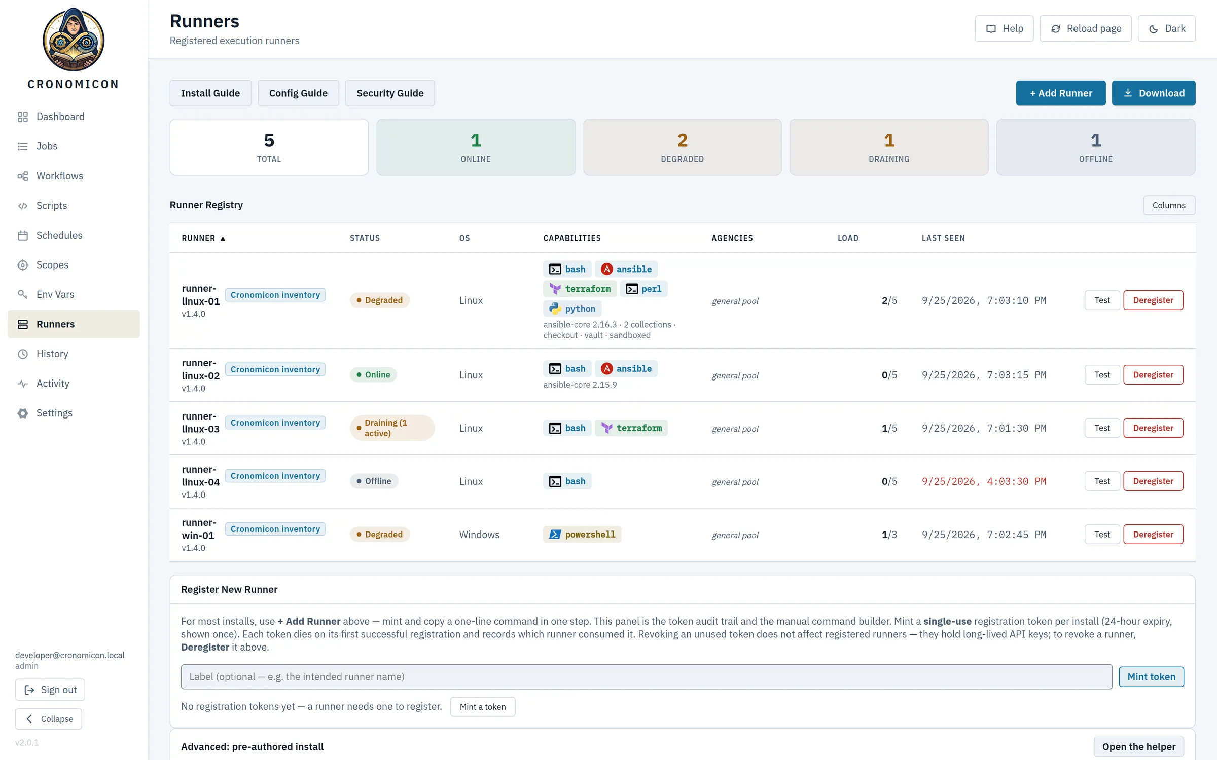Open Dashboard from the sidebar
Image resolution: width=1217 pixels, height=760 pixels.
pos(74,117)
